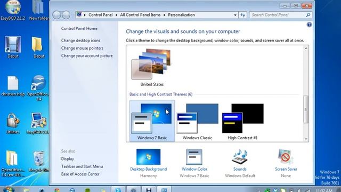Select the United States theme
This screenshot has width=341, height=192.
(152, 68)
